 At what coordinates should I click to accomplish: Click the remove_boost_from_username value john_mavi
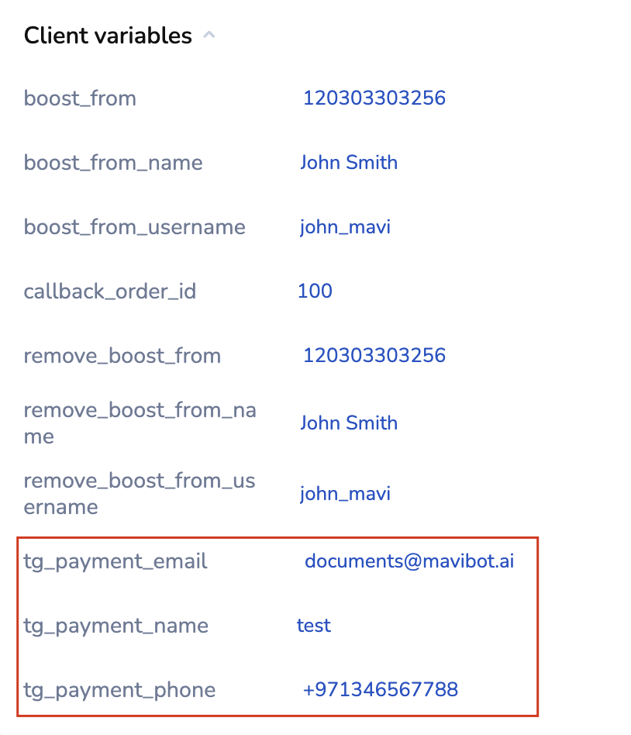[x=345, y=494]
